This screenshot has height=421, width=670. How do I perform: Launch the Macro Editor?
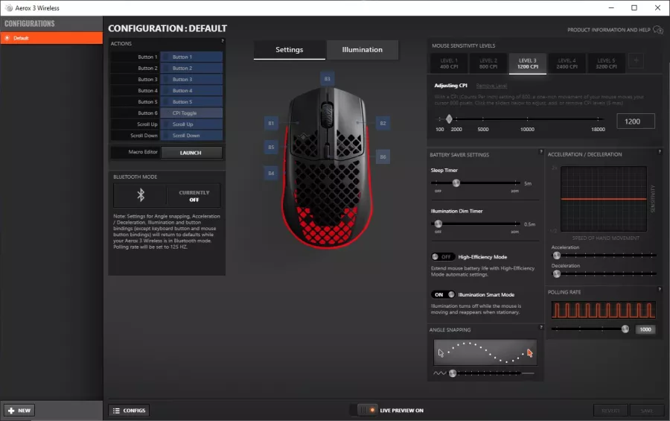(191, 153)
